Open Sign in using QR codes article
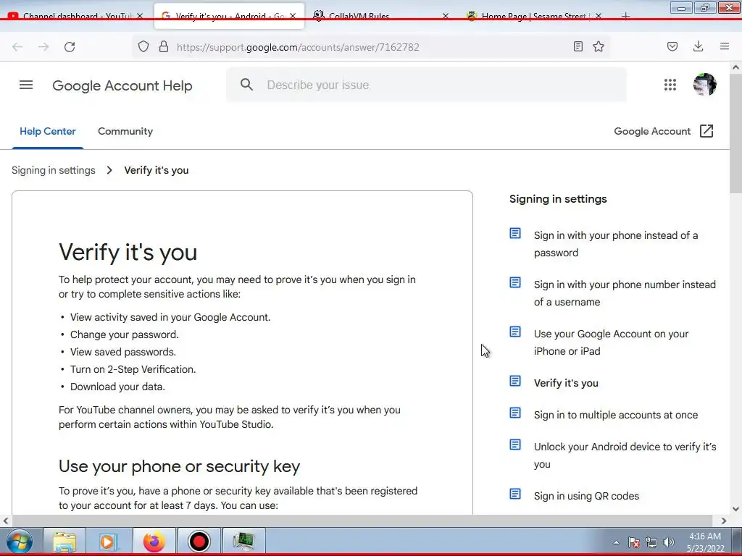742x556 pixels. coord(586,496)
